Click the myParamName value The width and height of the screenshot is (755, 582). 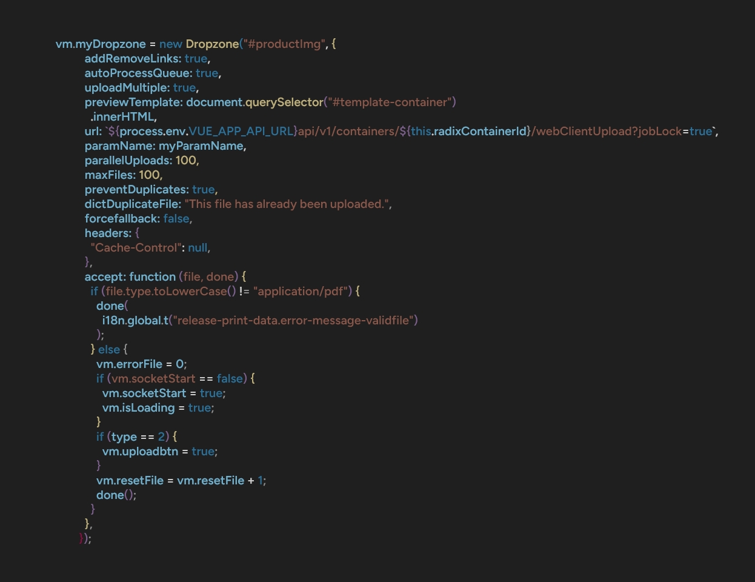point(201,146)
